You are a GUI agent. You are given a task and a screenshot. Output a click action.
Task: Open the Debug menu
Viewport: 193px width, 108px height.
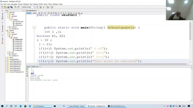point(36,4)
